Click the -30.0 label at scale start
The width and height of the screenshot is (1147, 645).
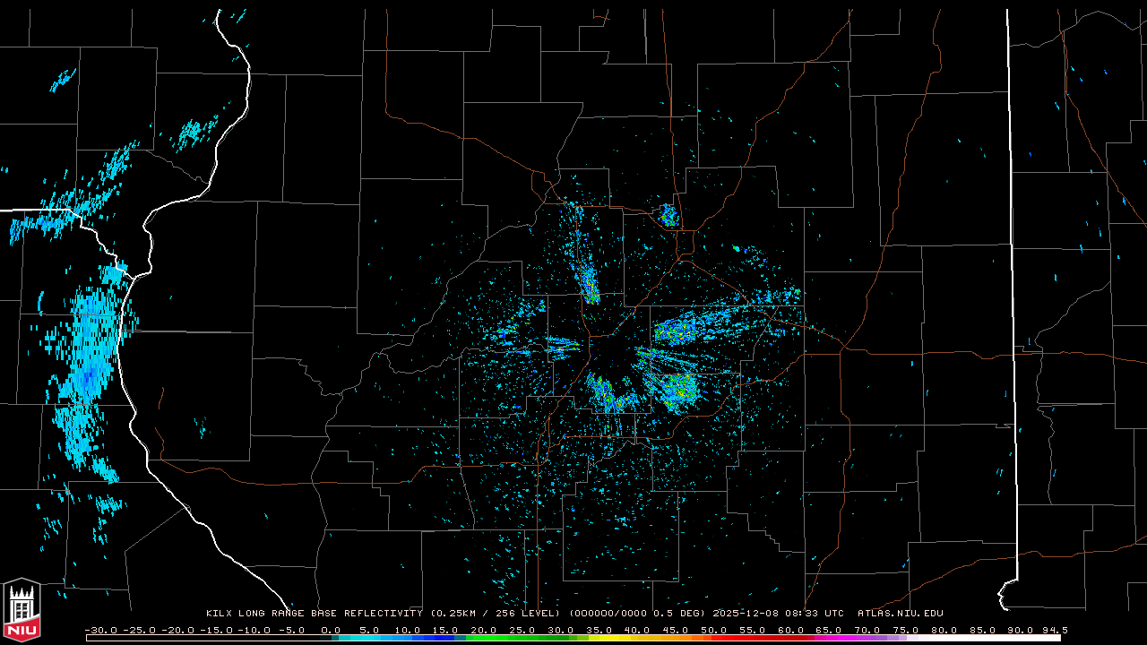(99, 631)
